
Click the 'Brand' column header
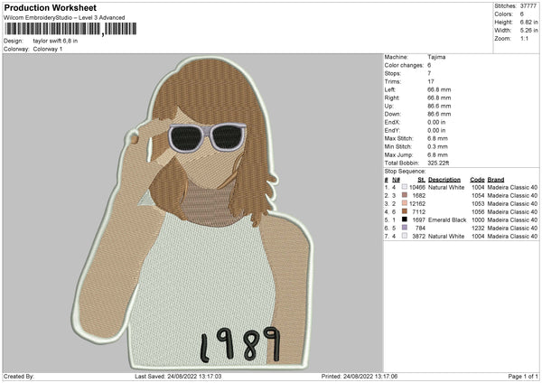496,180
